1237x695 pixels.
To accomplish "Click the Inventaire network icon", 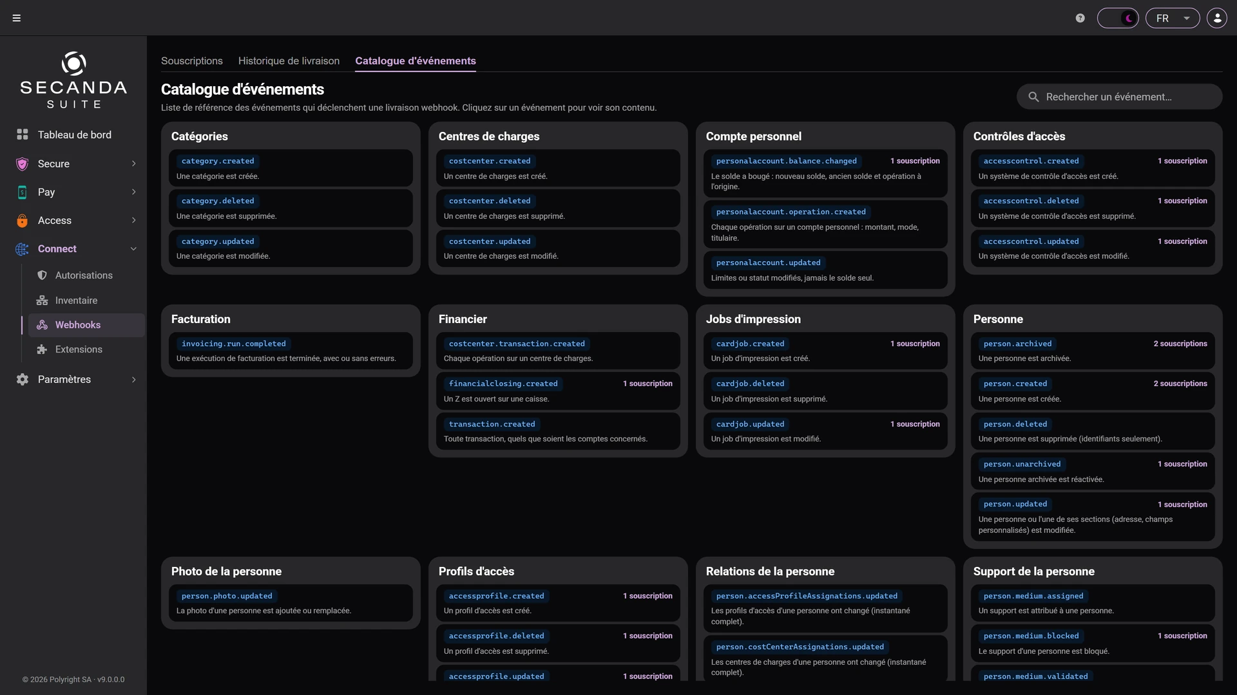I will 42,301.
